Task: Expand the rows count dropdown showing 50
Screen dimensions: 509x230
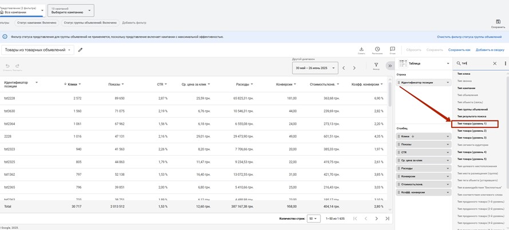Action: (x=314, y=219)
